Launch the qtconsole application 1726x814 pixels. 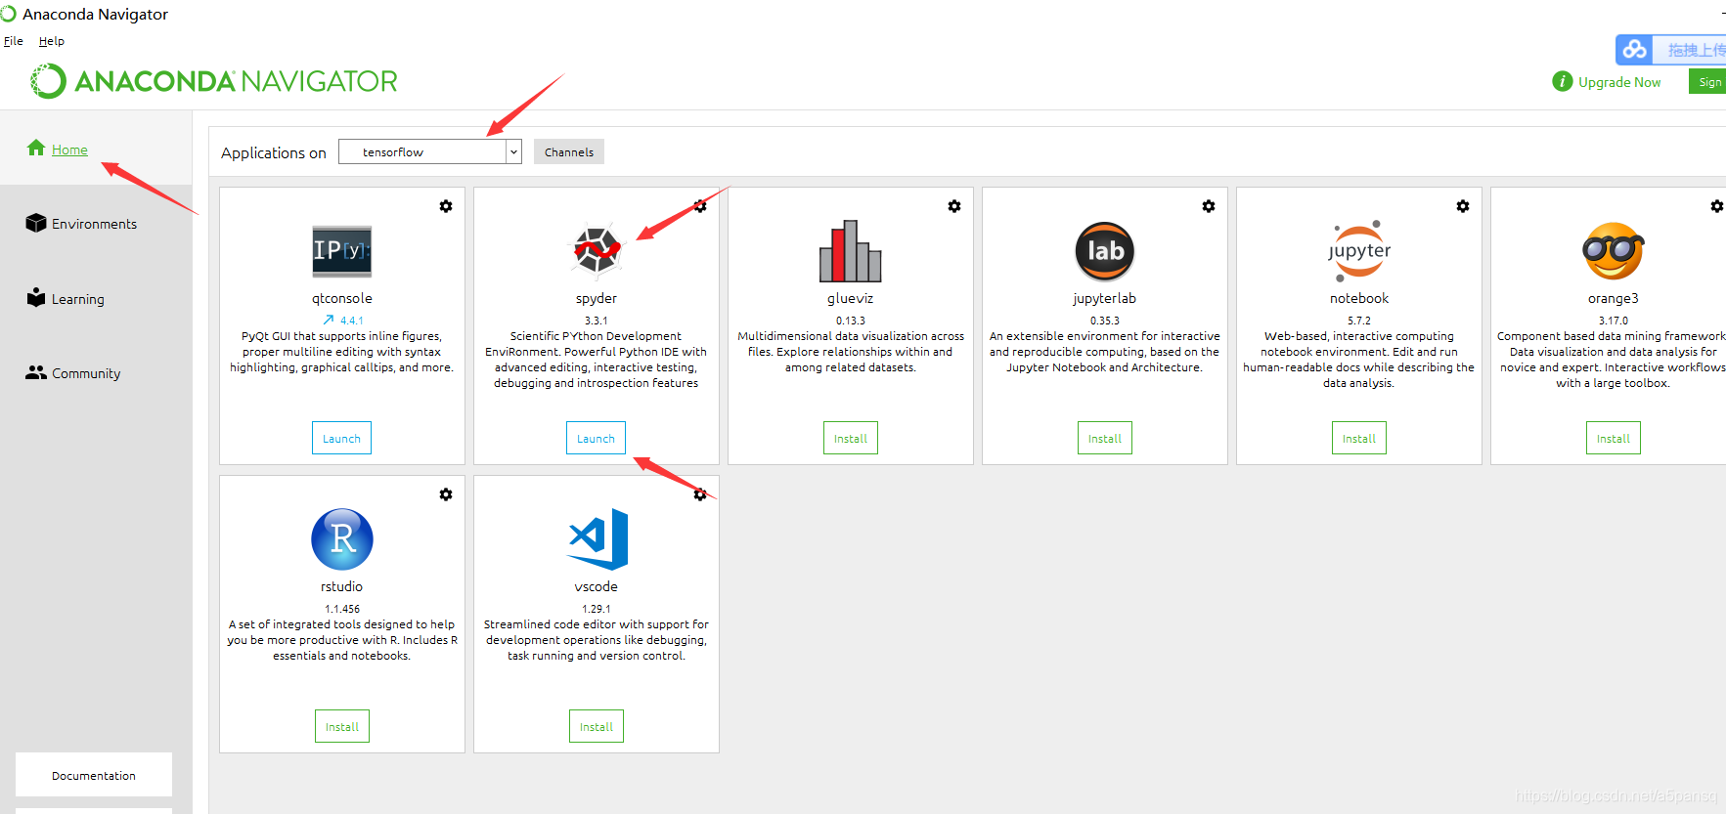(x=341, y=438)
